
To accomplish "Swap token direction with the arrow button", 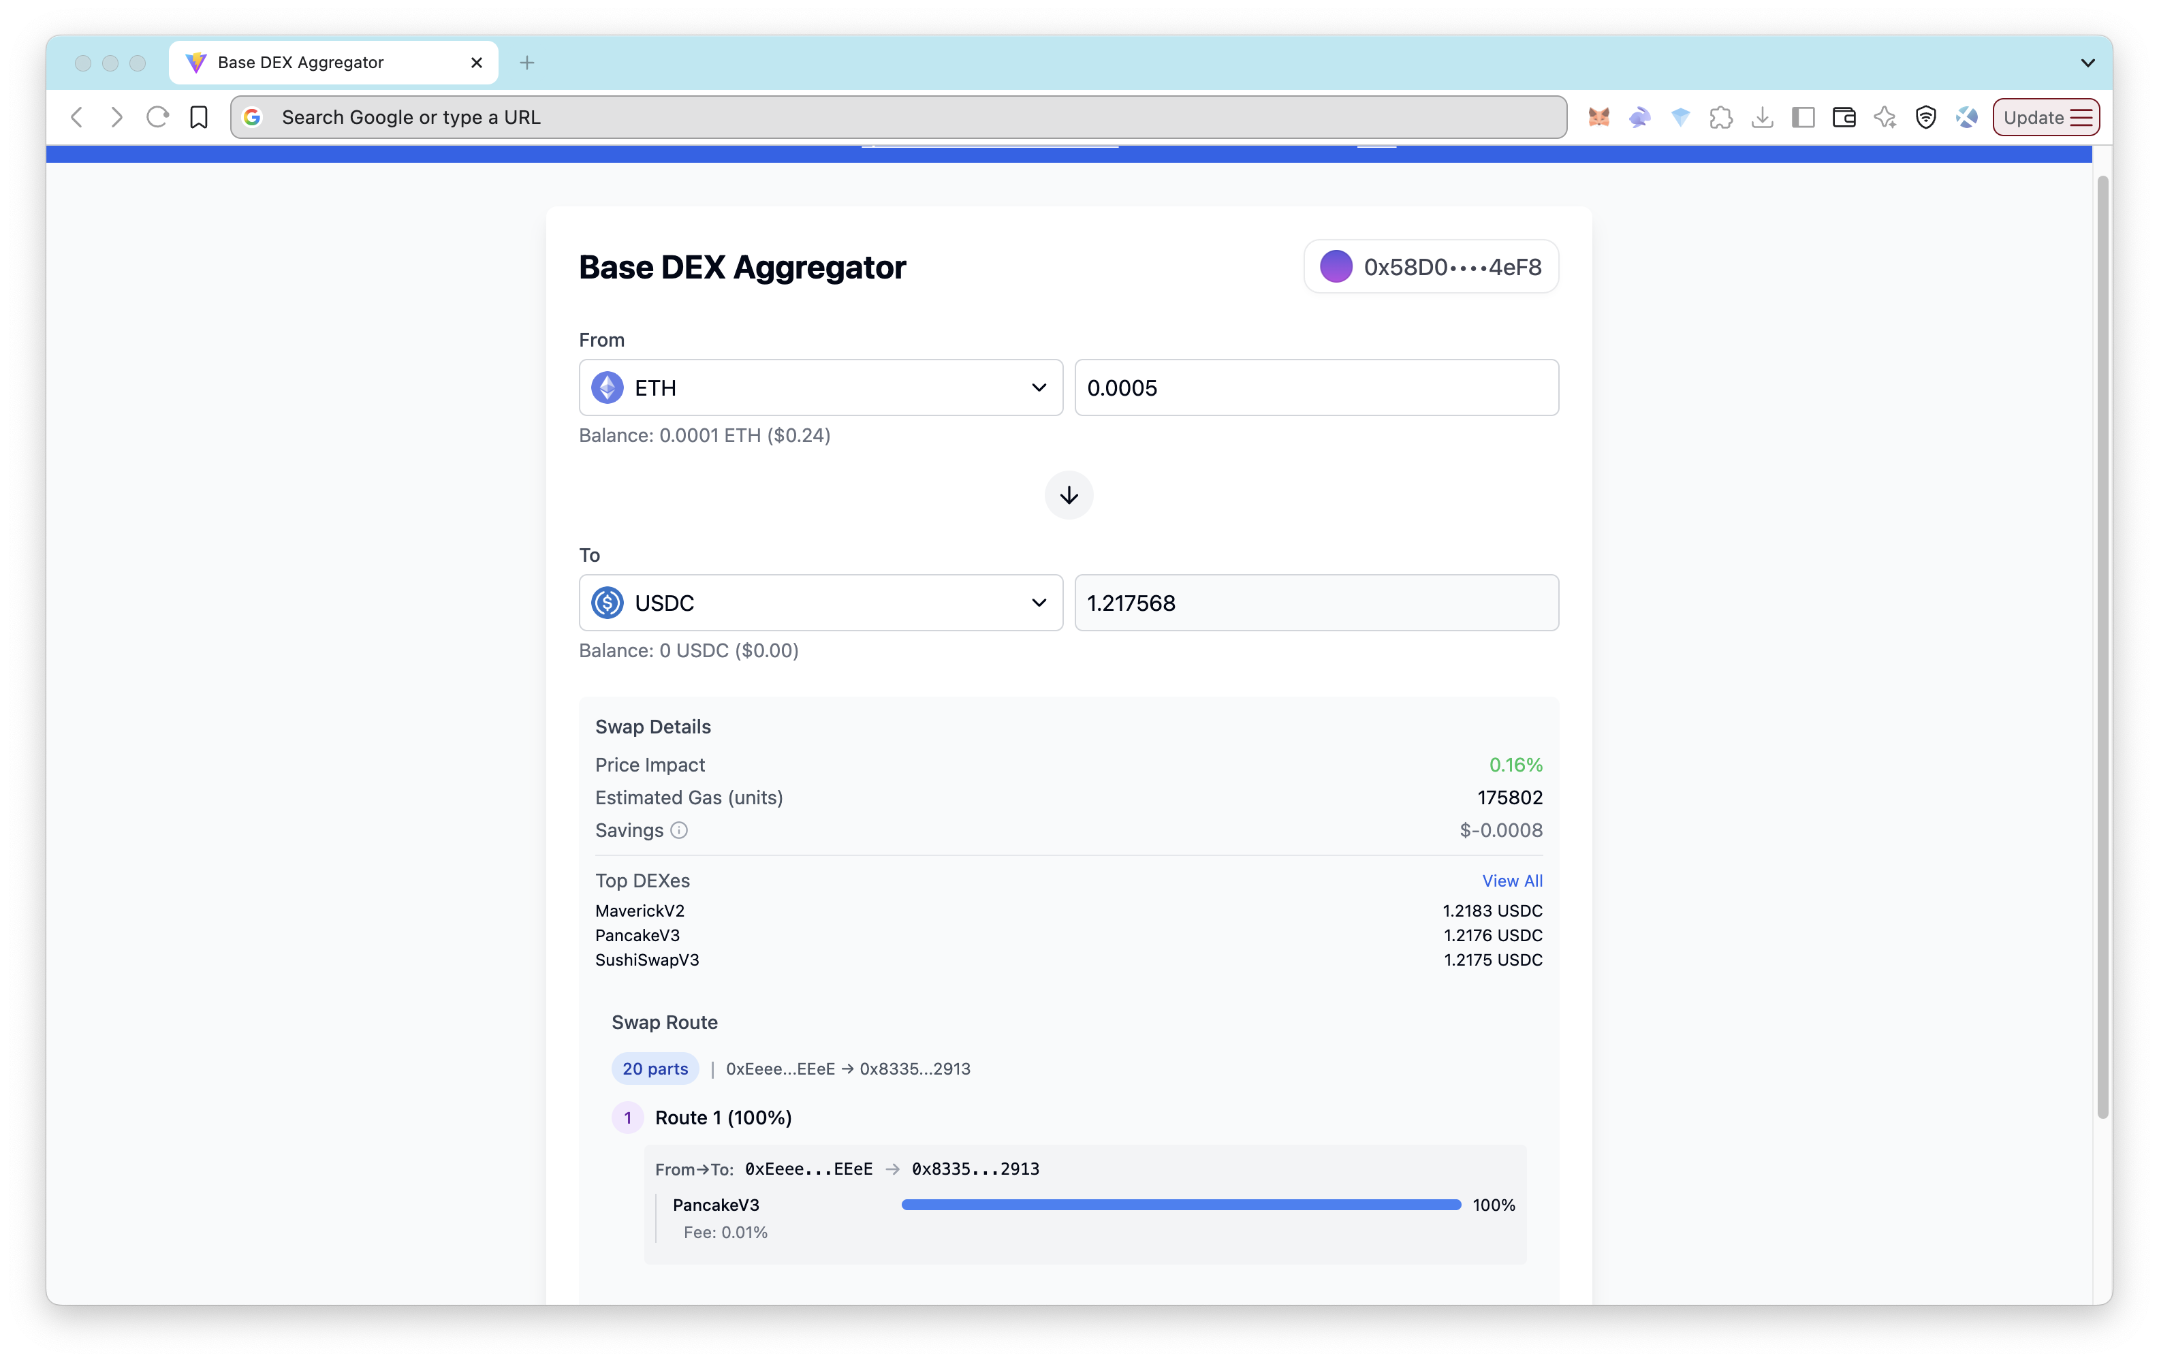I will coord(1069,495).
